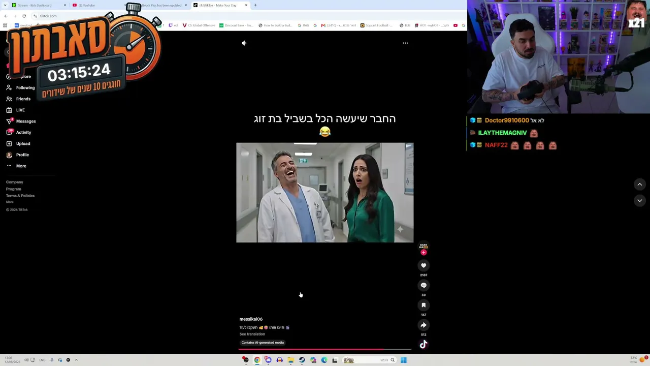Open a new browser tab

[x=255, y=5]
